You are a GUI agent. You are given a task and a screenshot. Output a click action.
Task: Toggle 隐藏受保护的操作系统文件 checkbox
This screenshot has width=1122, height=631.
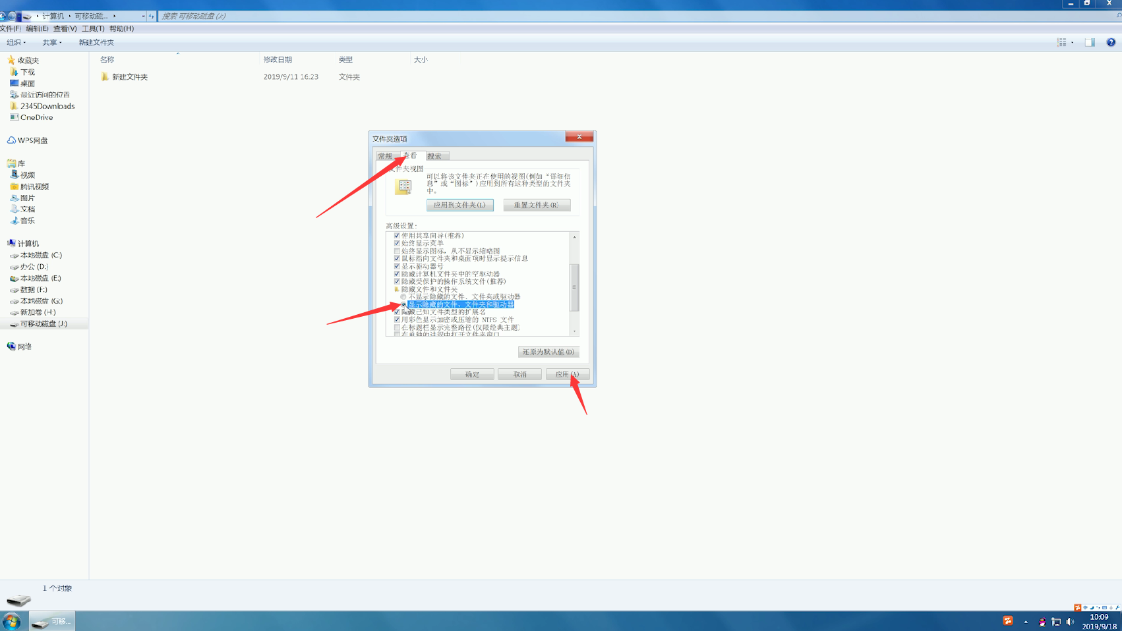click(397, 281)
